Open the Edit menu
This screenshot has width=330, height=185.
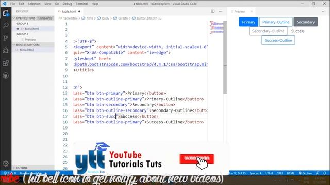tap(21, 4)
